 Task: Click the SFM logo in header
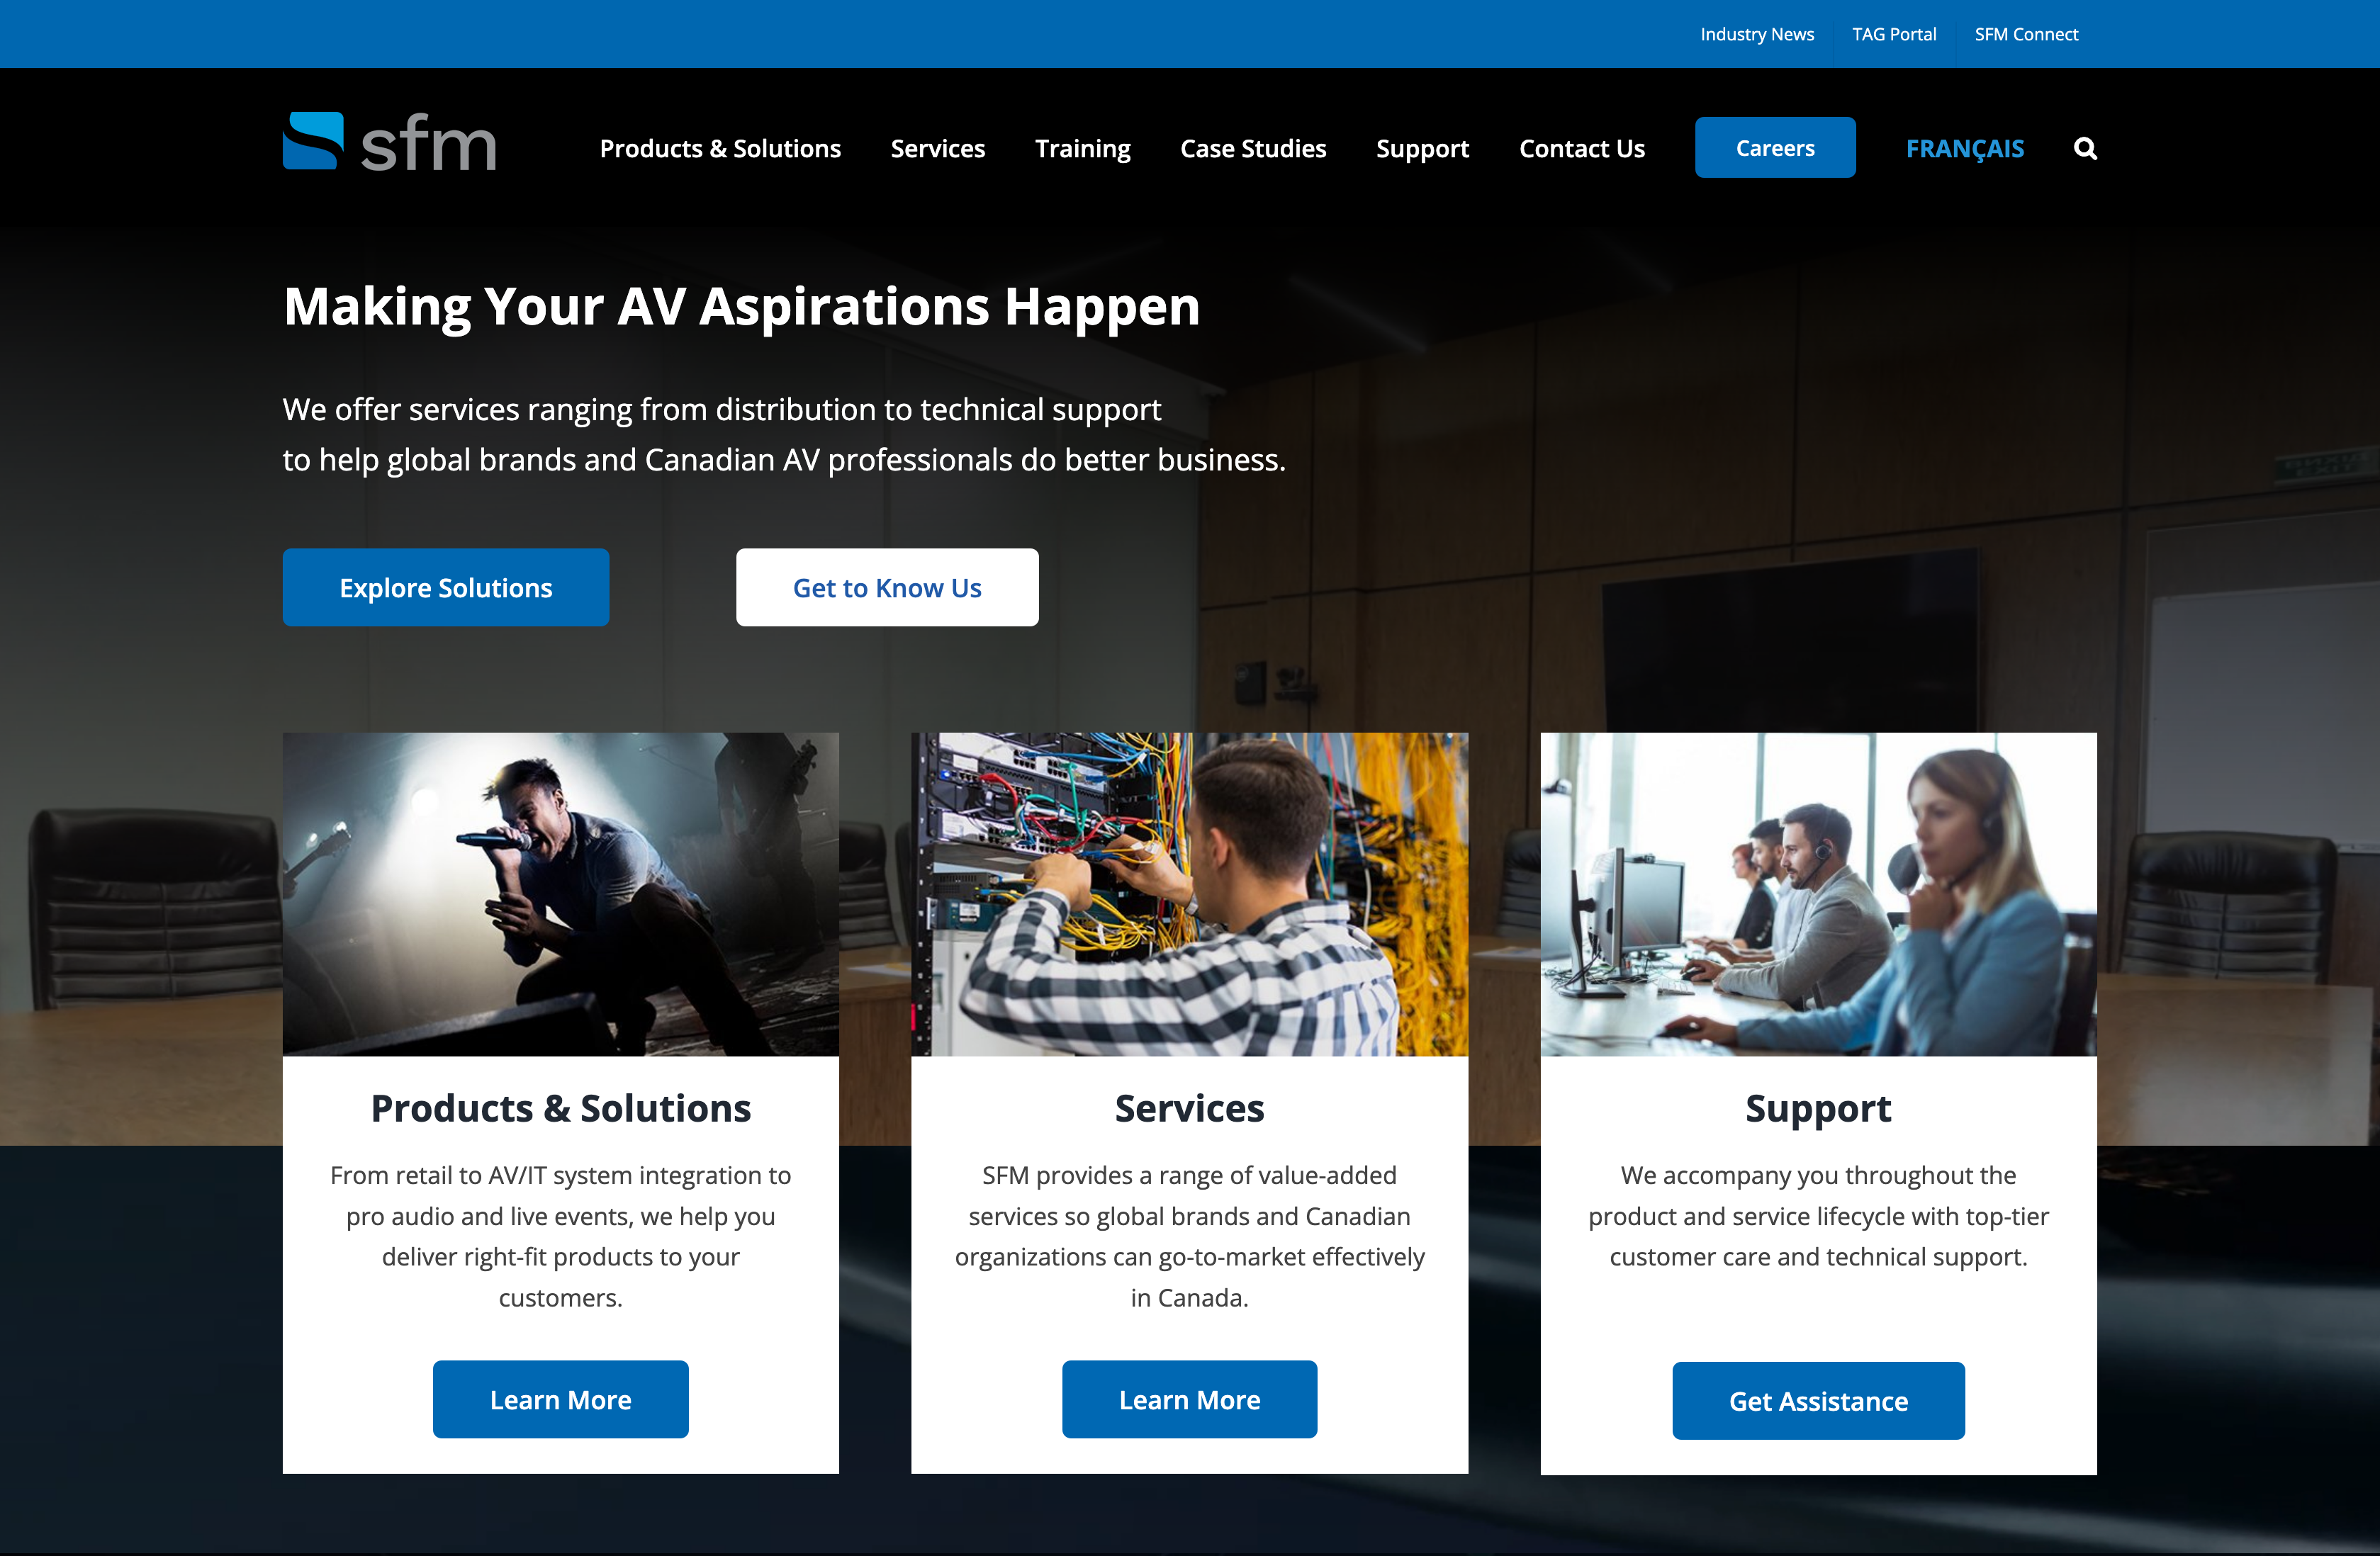390,142
